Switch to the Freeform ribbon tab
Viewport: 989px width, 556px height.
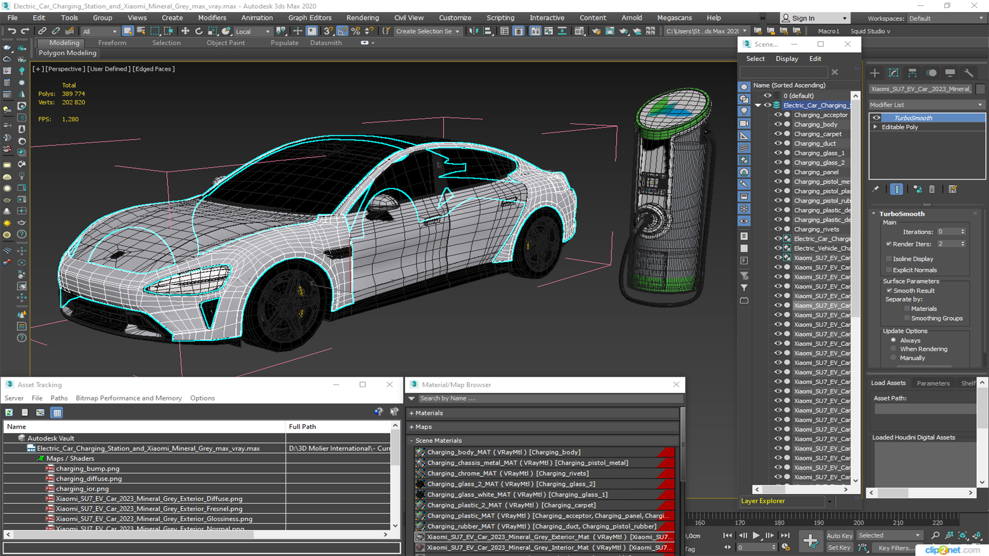tap(112, 43)
